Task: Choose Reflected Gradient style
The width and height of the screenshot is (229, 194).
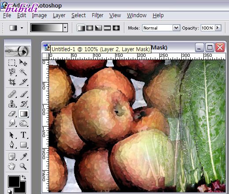Action: pyautogui.click(x=107, y=28)
